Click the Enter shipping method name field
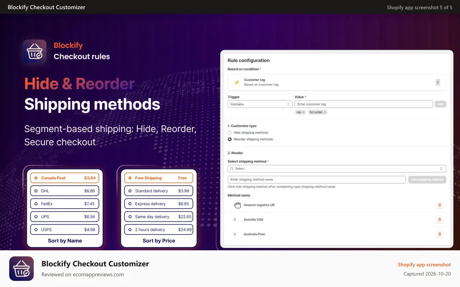This screenshot has width=460, height=287. [x=317, y=179]
